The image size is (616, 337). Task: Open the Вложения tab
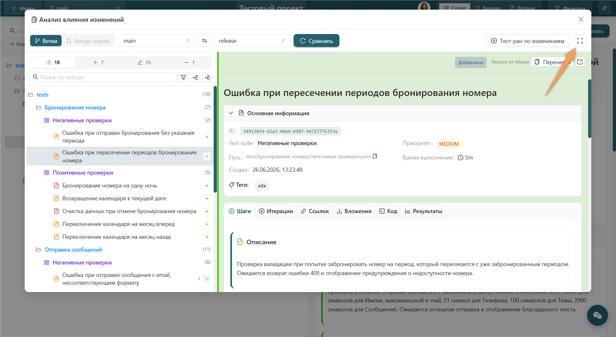point(354,211)
